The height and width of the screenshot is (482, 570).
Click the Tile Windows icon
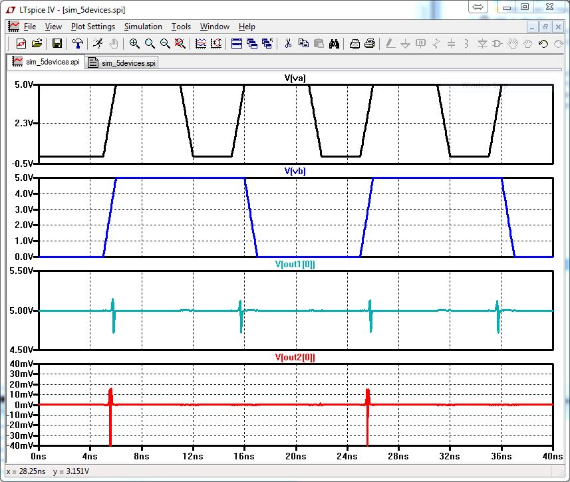pos(236,44)
